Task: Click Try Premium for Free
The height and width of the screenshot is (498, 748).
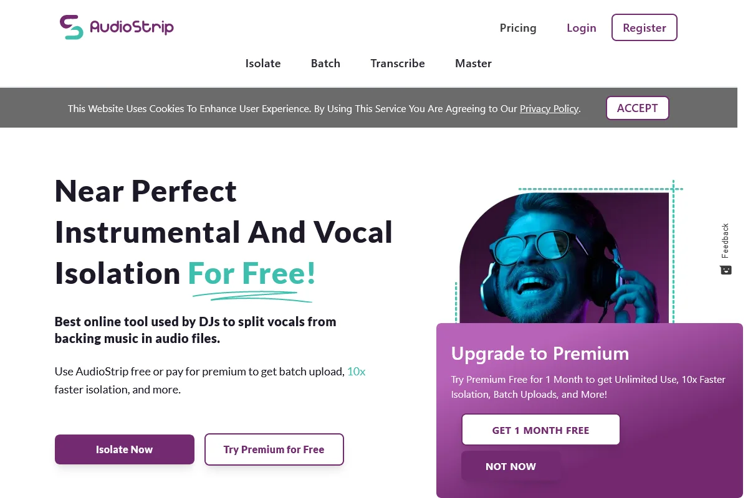Action: pyautogui.click(x=274, y=449)
